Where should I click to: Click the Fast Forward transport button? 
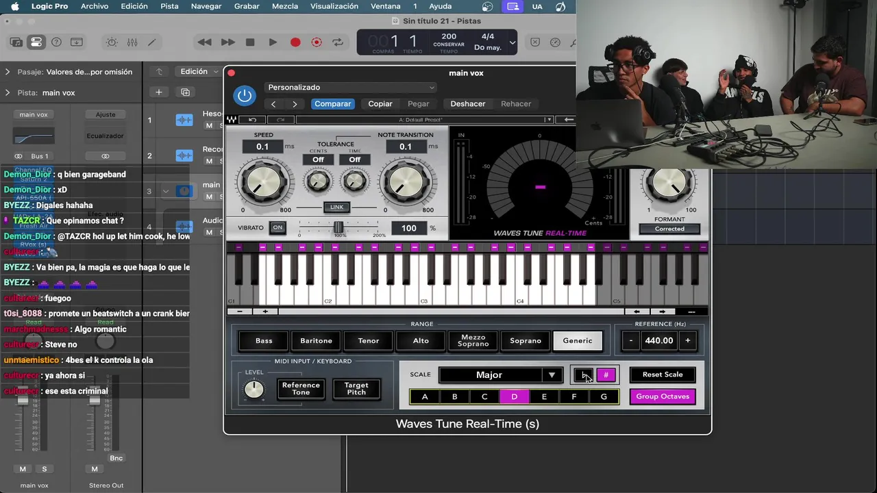[227, 42]
